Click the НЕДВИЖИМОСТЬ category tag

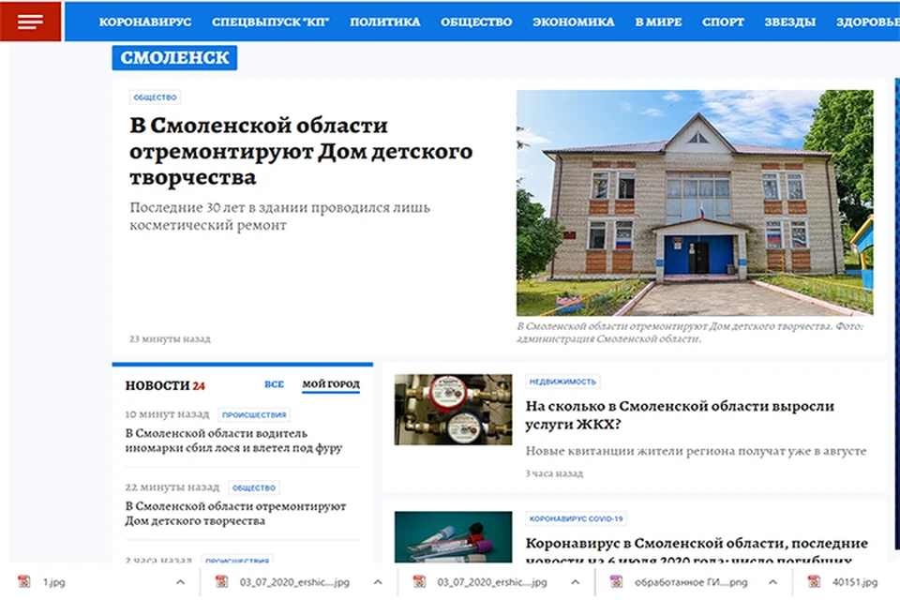(x=562, y=382)
